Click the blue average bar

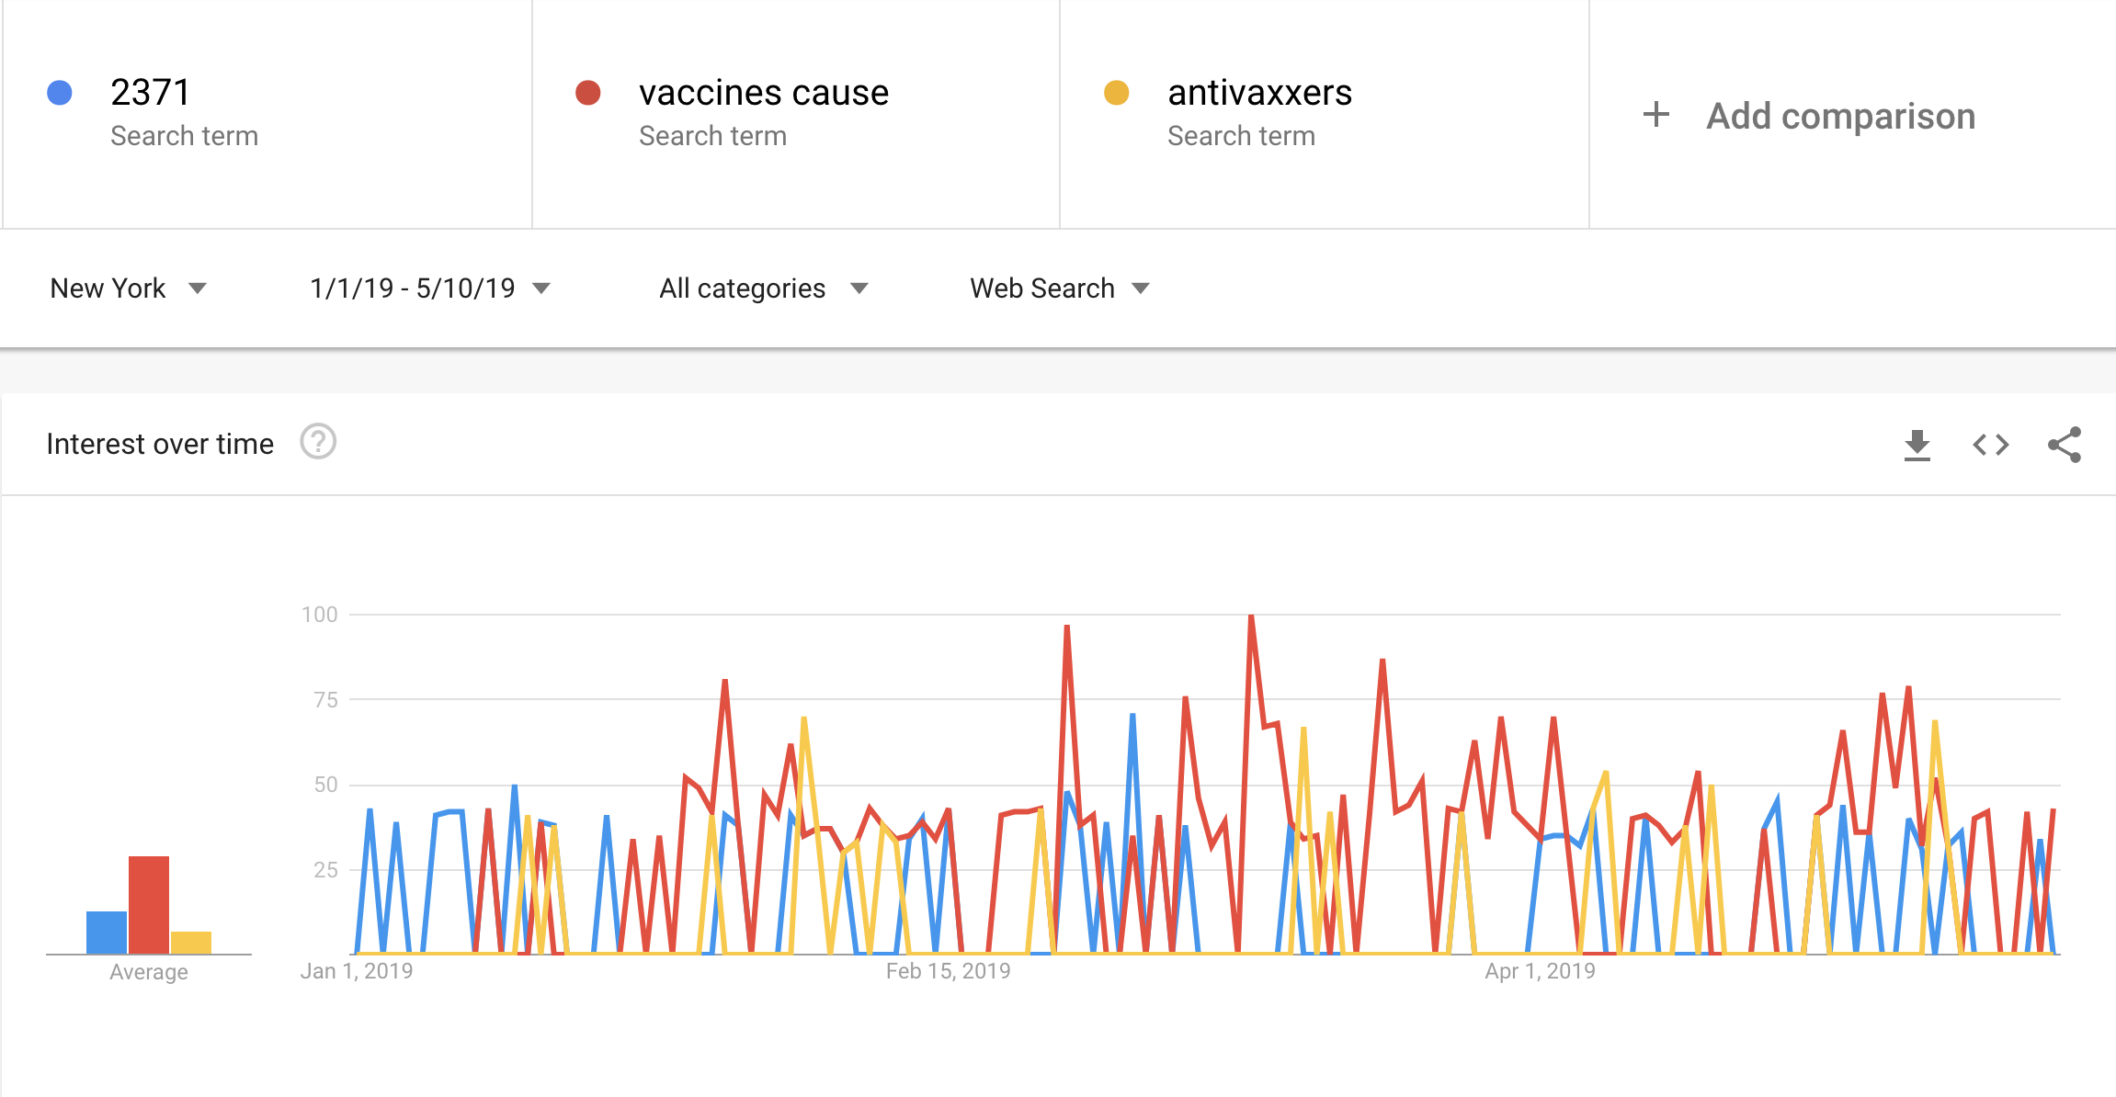pyautogui.click(x=107, y=933)
